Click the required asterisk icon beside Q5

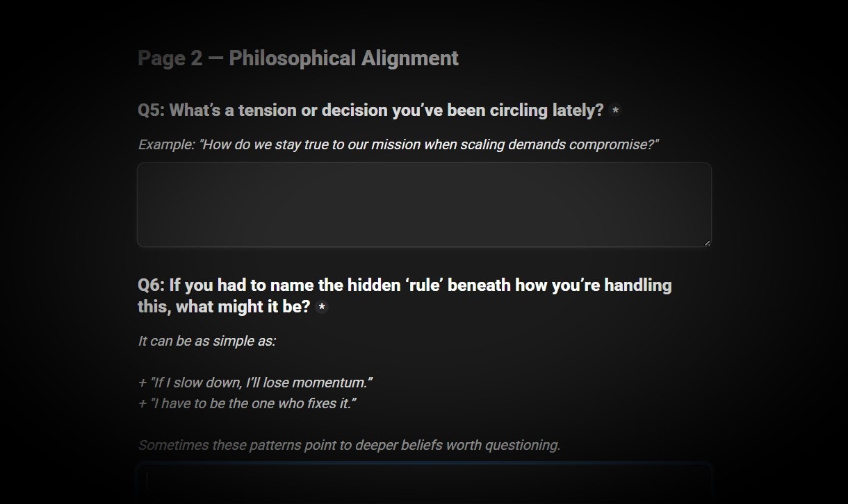(615, 111)
